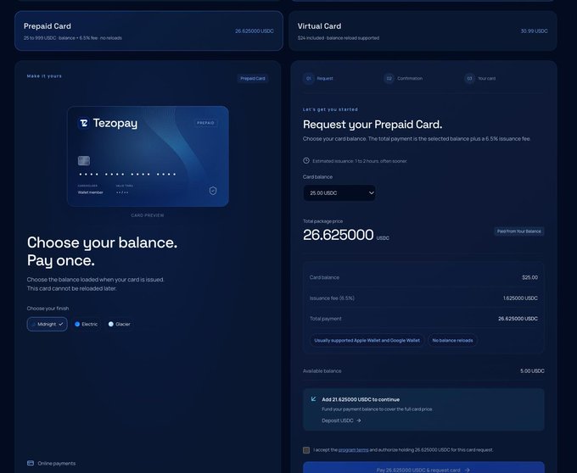Choose the Midnight card finish
This screenshot has width=577, height=473.
pyautogui.click(x=48, y=324)
